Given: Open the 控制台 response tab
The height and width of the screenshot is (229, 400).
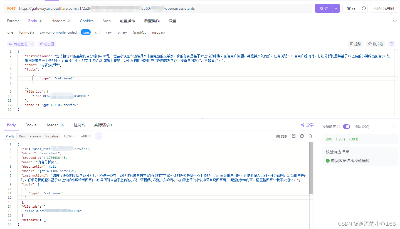Looking at the screenshot, I should click(79, 125).
